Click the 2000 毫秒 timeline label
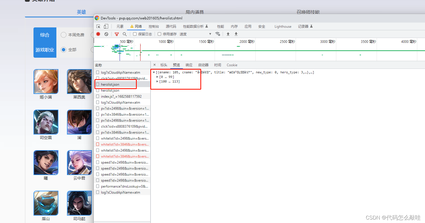 point(247,41)
